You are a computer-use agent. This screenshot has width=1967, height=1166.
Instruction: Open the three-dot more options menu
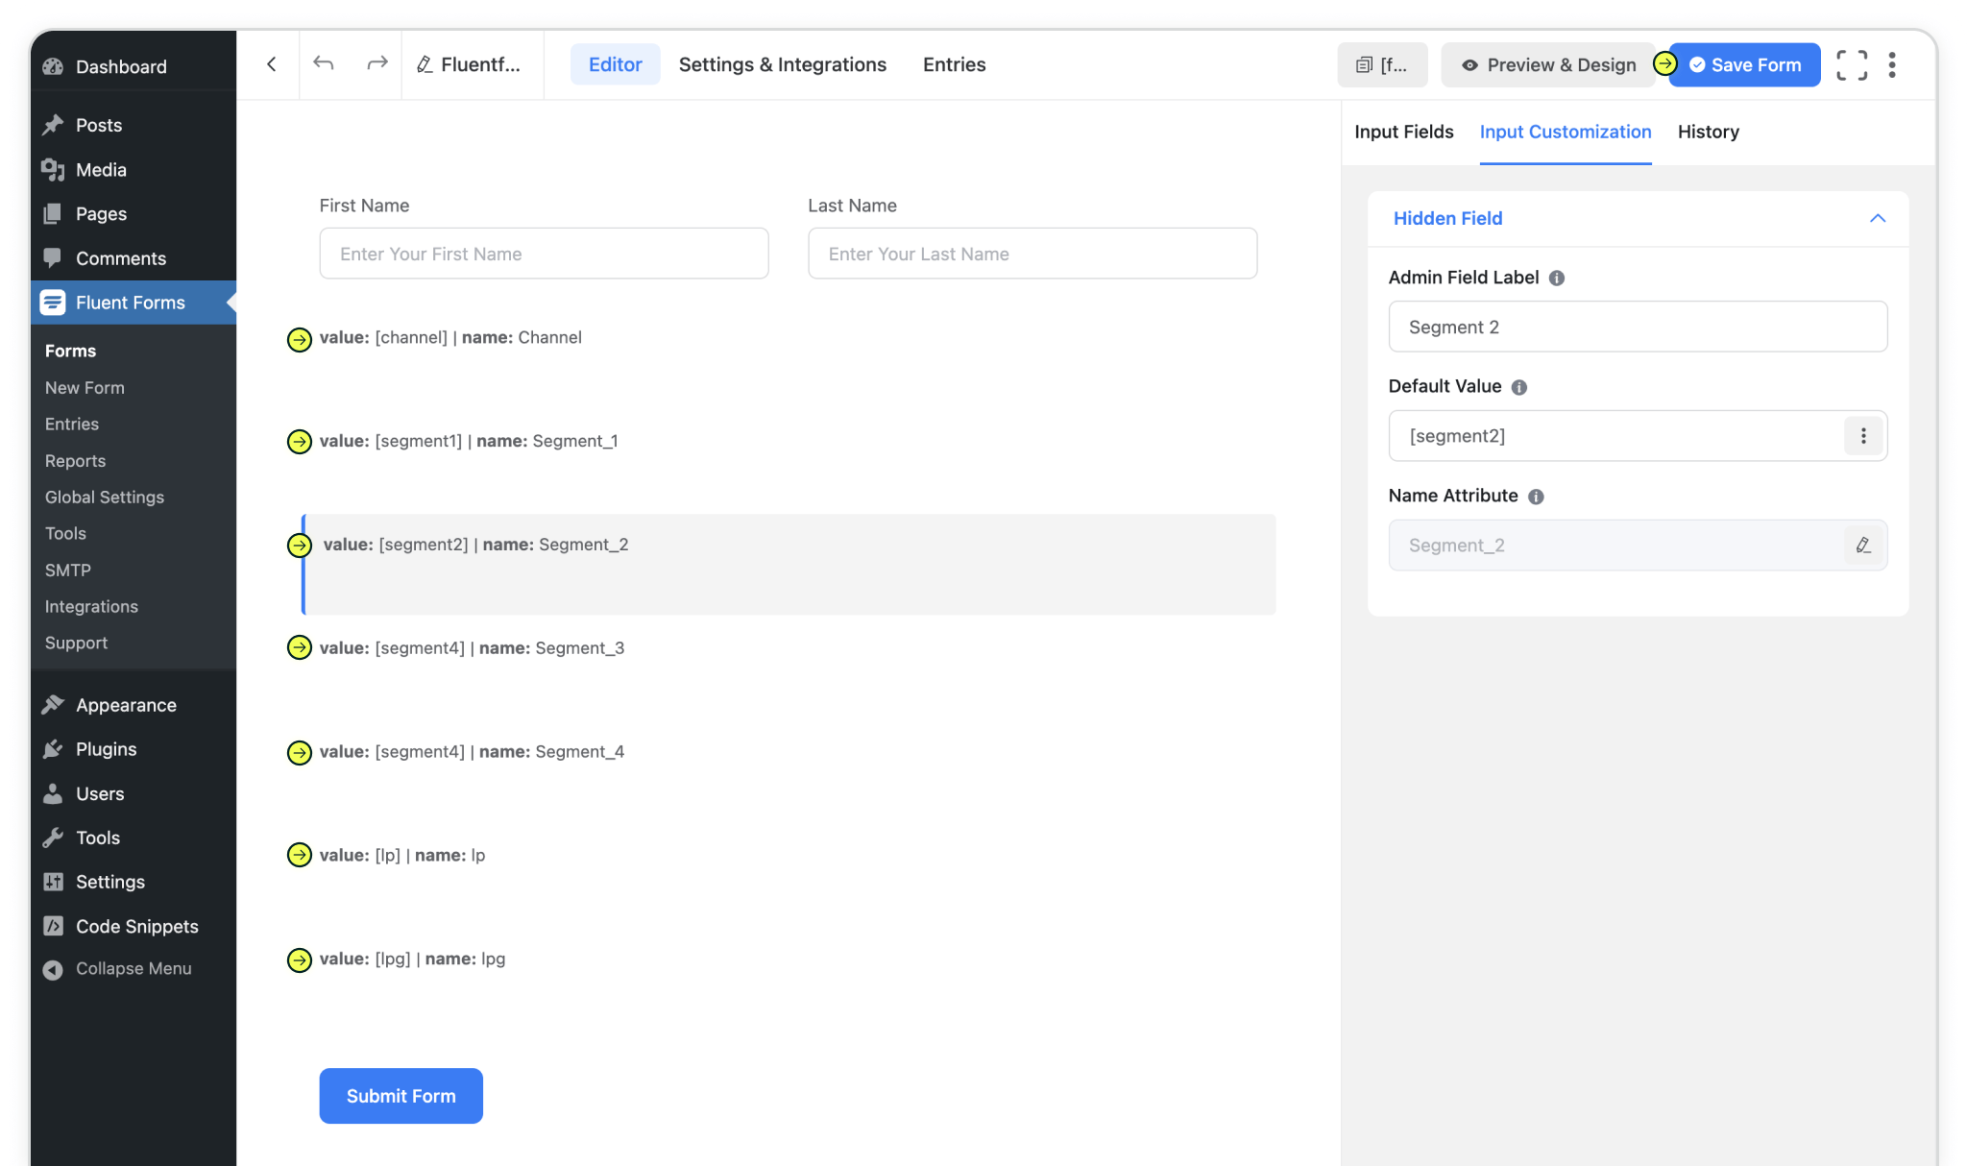coord(1892,65)
